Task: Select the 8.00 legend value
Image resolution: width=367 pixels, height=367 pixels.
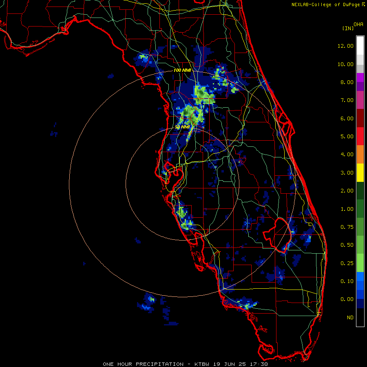Action: (347, 82)
